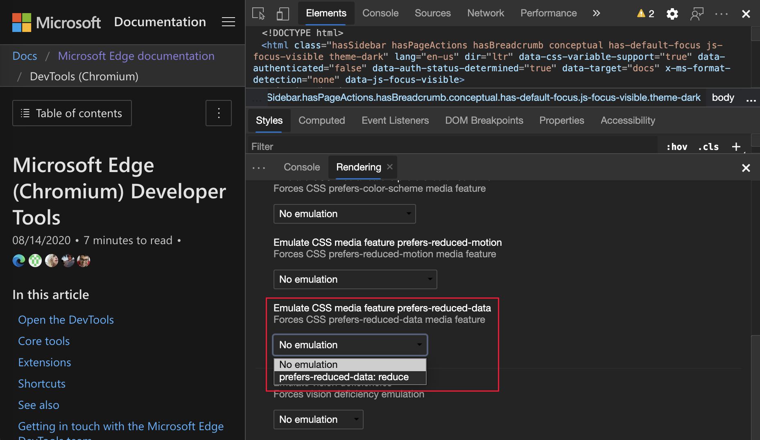Open DevTools settings gear

click(x=672, y=14)
